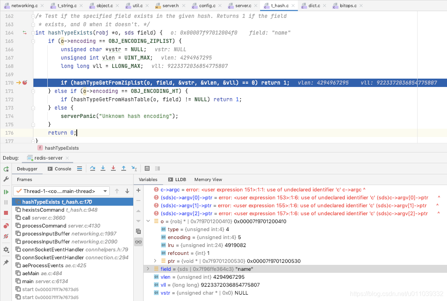Pin the debug tab
Screen dimensions: 447x301
tap(6, 262)
